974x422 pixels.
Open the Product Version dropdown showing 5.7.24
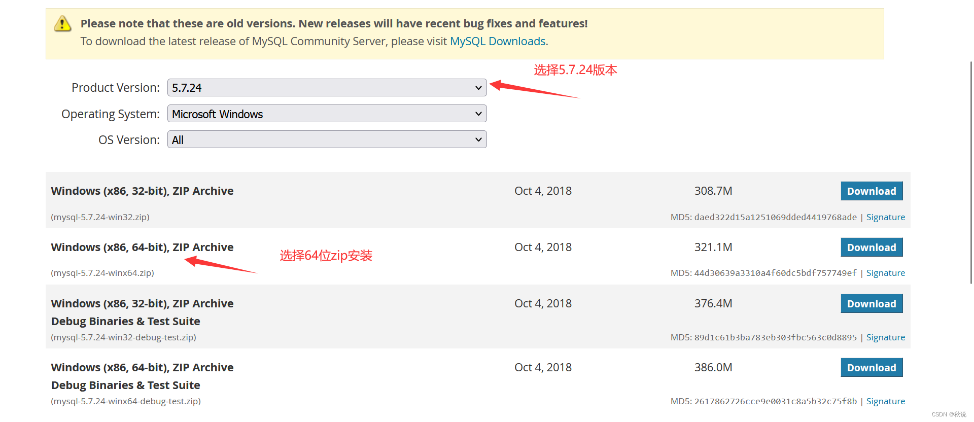(x=327, y=88)
